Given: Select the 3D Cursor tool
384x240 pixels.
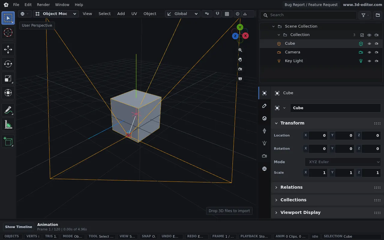Looking at the screenshot, I should pos(8,32).
